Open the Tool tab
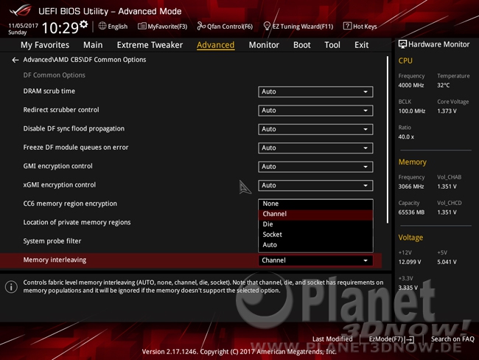The width and height of the screenshot is (479, 360). (x=332, y=45)
